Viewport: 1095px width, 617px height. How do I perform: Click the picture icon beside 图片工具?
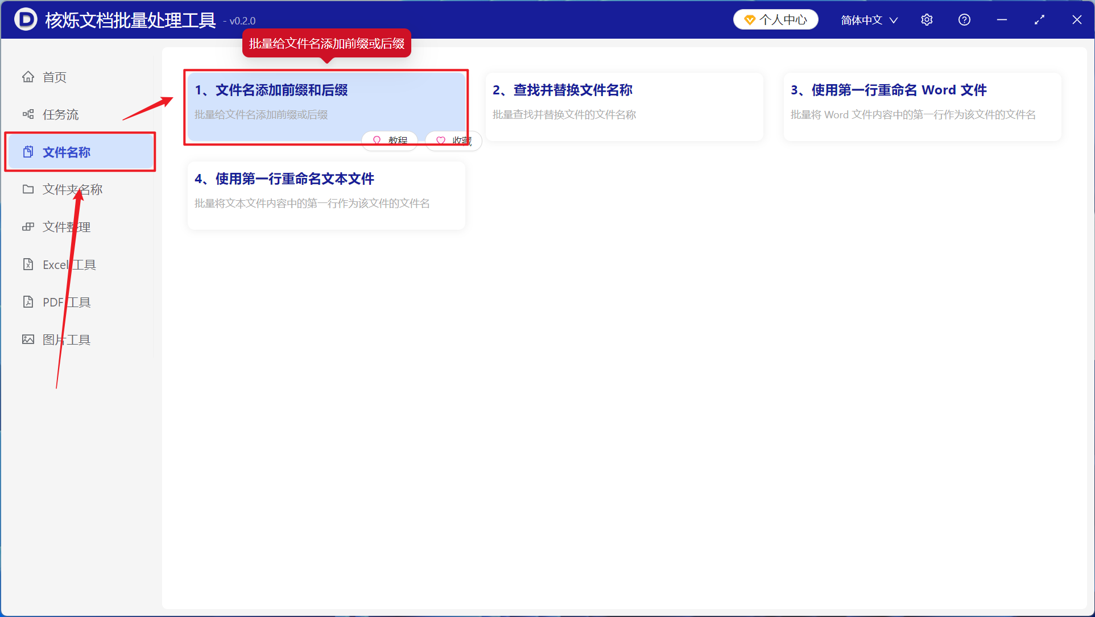click(x=28, y=339)
